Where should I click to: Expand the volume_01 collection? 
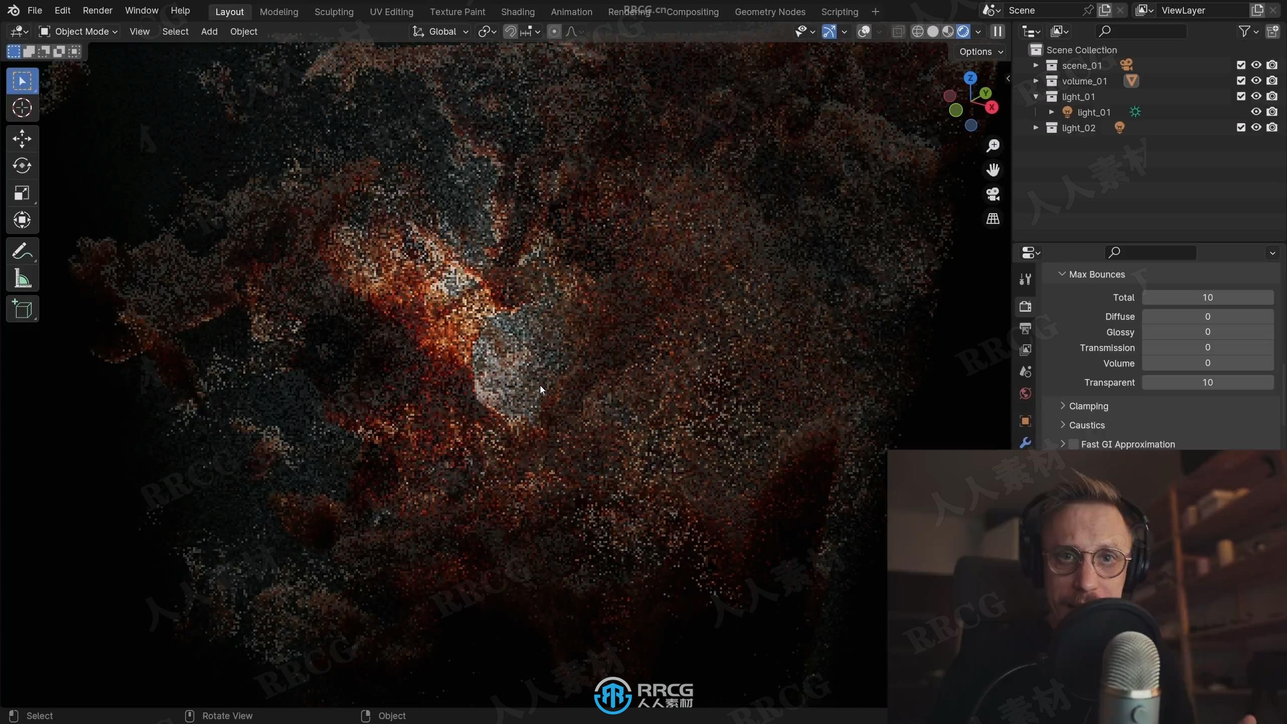[1036, 81]
